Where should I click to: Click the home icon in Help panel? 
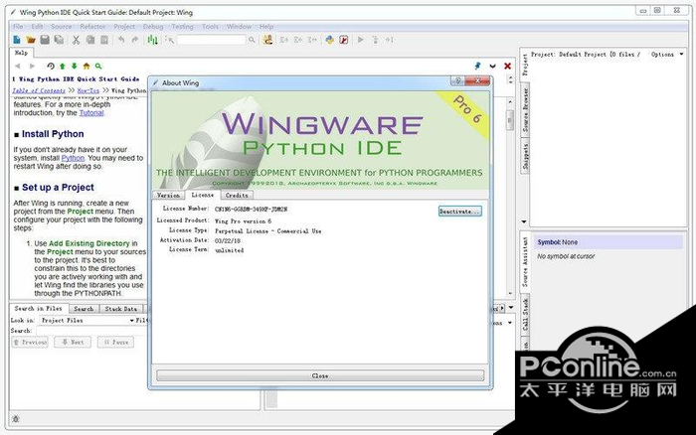click(x=87, y=66)
